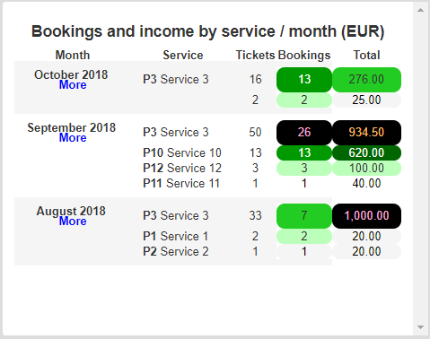Screen dimensions: 430x339
Task: Select the October 2018 month label
Action: pos(71,74)
